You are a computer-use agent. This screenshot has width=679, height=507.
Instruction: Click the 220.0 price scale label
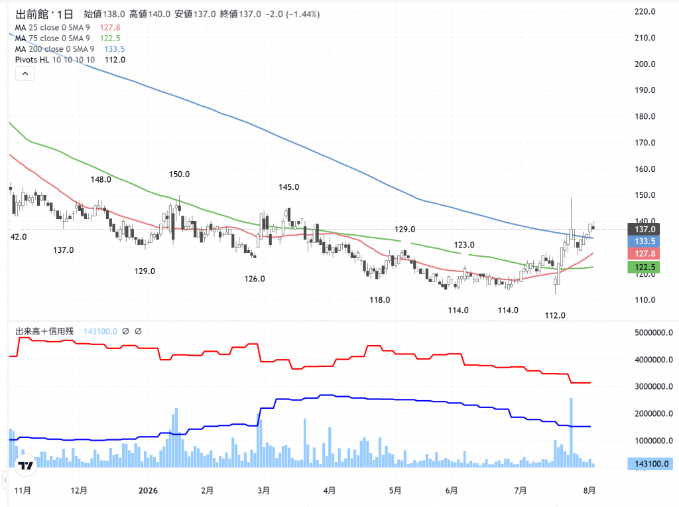pos(645,12)
